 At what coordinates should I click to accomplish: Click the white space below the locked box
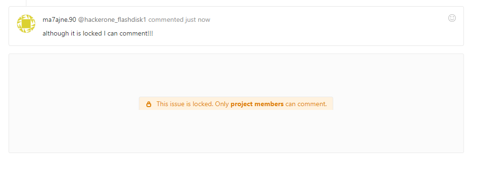coord(236,172)
